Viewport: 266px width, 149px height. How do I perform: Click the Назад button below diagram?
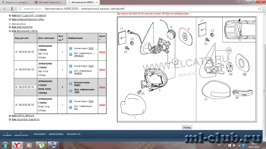(187, 127)
